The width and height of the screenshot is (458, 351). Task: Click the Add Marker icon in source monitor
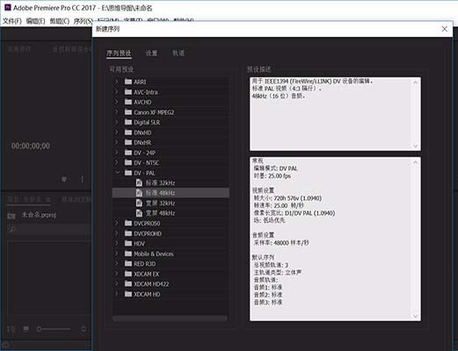[64, 179]
